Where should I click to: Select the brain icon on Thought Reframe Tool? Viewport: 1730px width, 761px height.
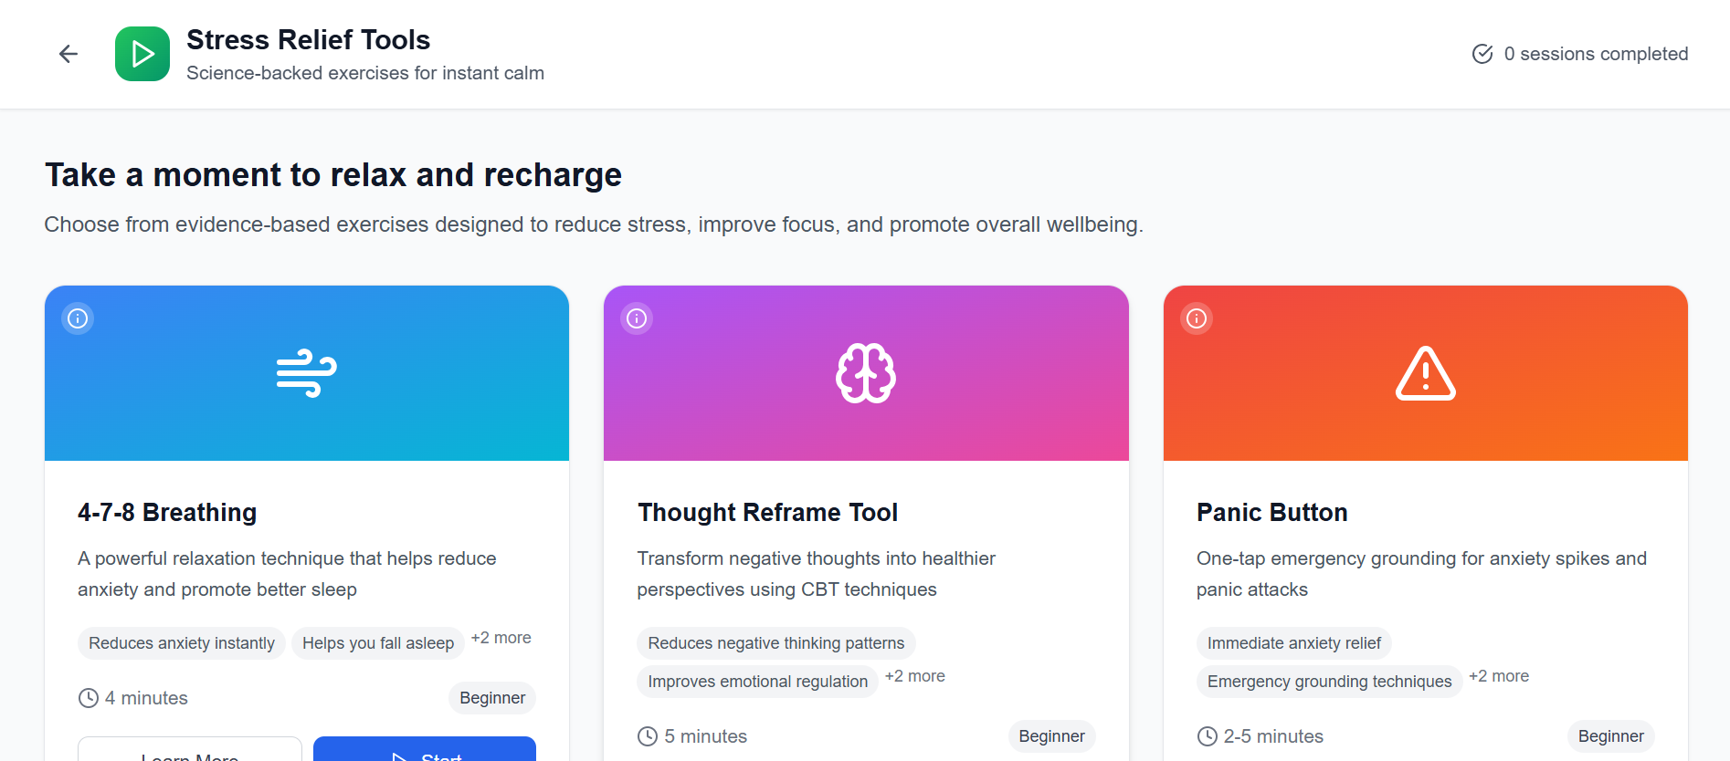pyautogui.click(x=866, y=372)
